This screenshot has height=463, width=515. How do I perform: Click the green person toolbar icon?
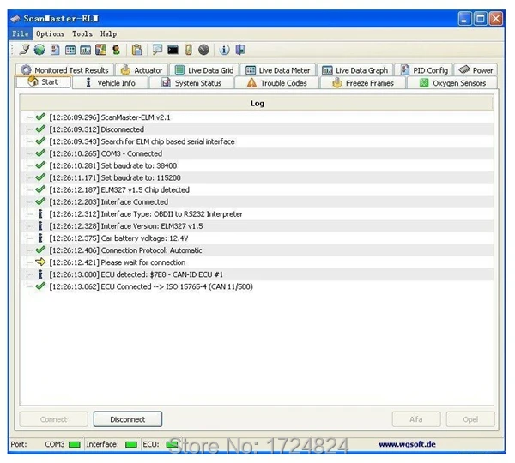(116, 50)
